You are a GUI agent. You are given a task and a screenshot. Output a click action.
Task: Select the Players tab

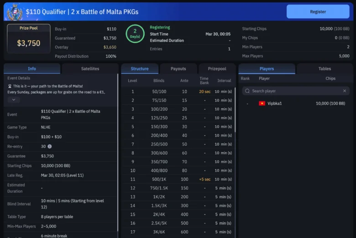tap(267, 69)
